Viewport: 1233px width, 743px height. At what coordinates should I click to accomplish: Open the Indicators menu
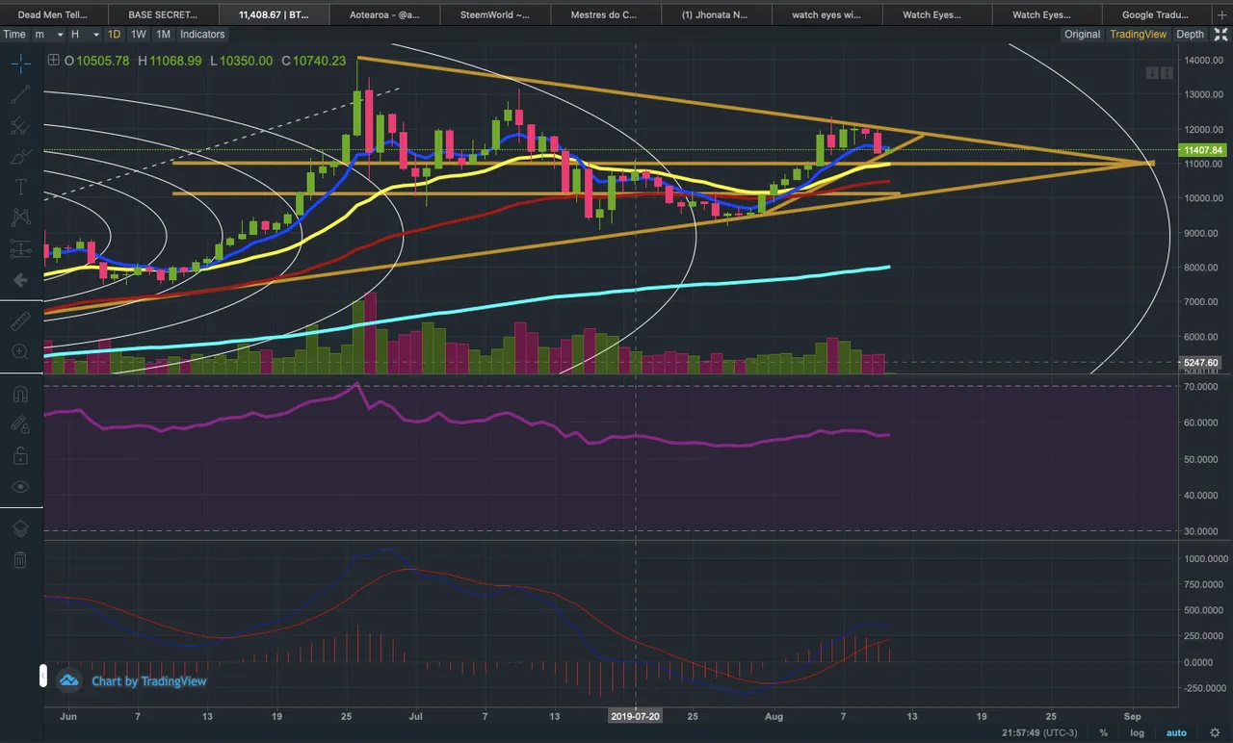coord(202,34)
